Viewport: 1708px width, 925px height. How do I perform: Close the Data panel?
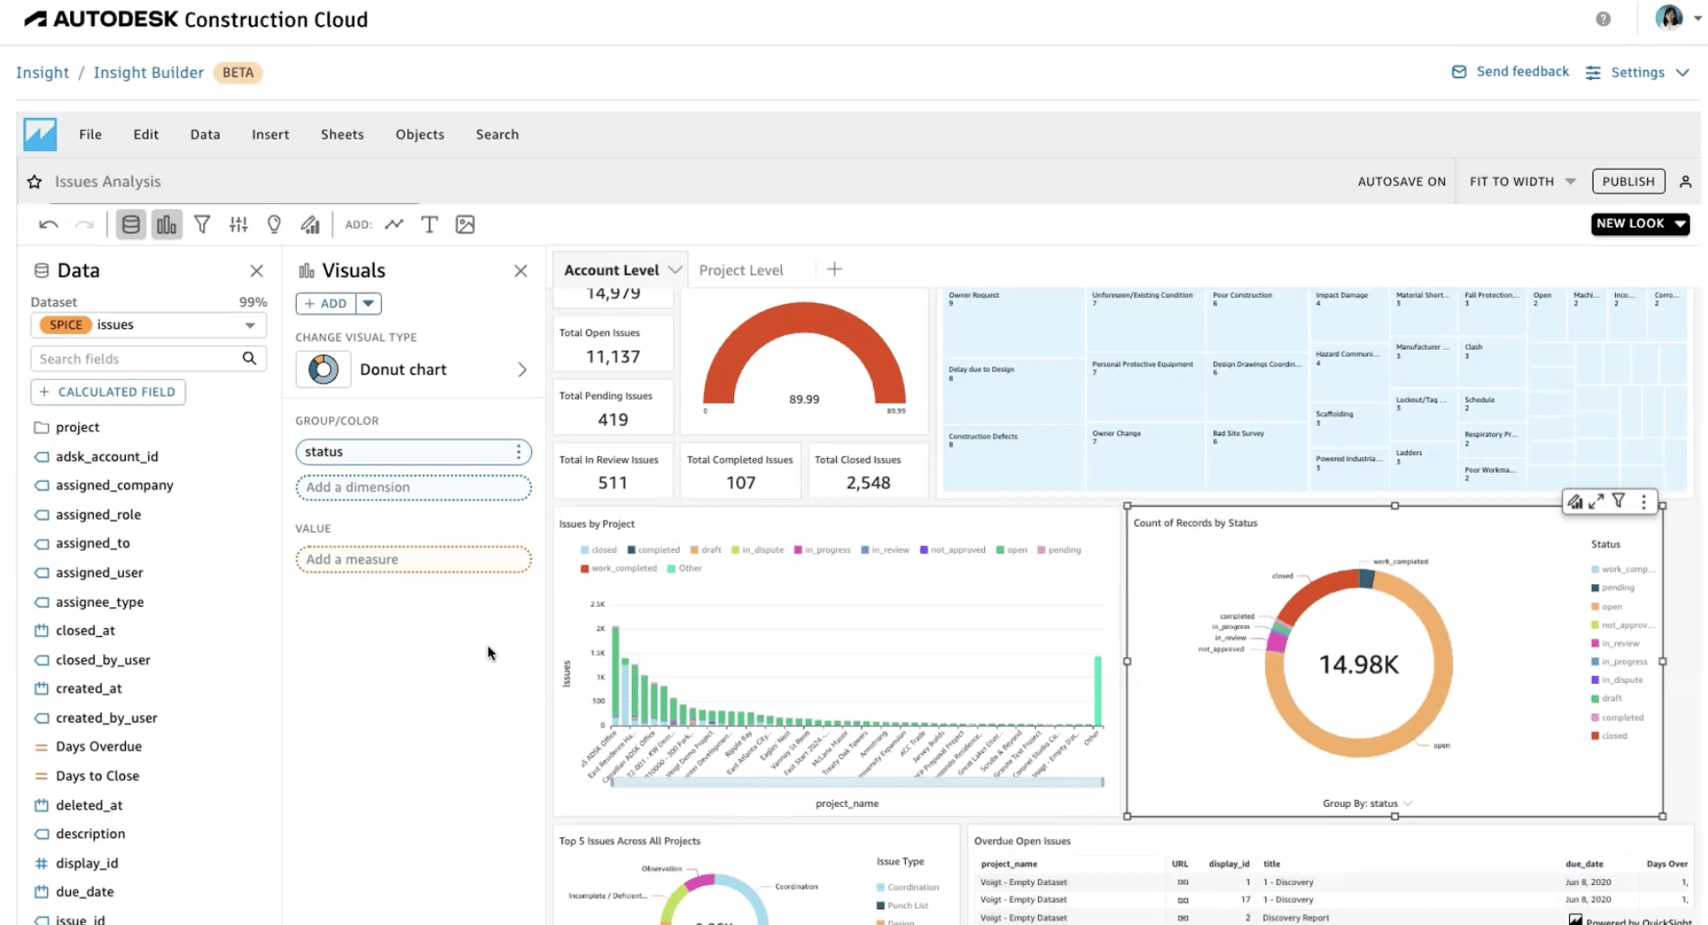257,271
